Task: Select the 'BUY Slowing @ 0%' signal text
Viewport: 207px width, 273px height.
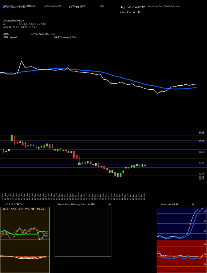Action: point(65,37)
